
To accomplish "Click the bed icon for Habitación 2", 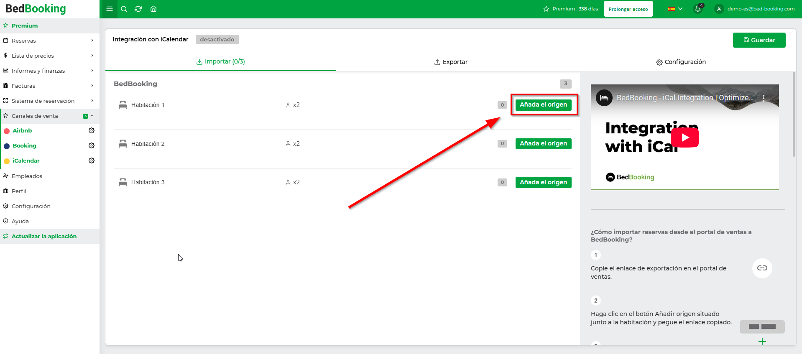I will (x=123, y=144).
